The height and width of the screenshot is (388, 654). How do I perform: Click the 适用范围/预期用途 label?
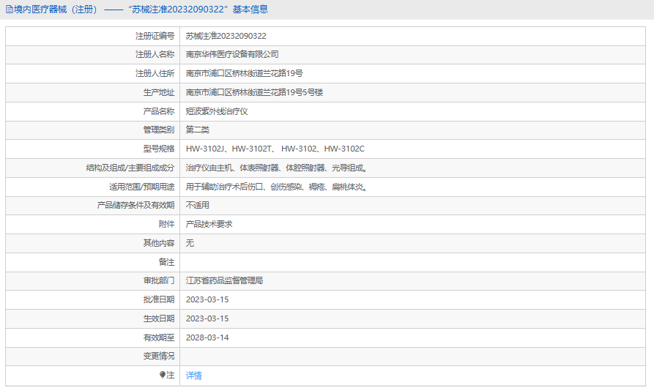click(142, 187)
